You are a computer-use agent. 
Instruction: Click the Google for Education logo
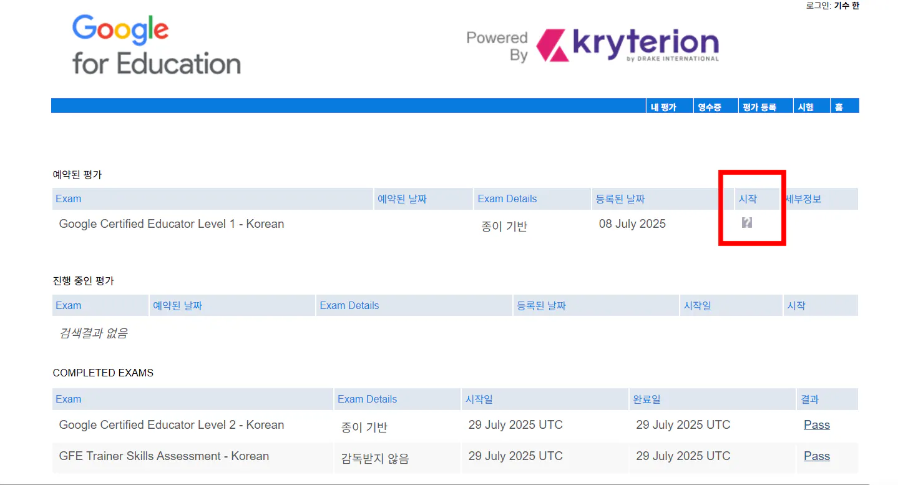156,45
